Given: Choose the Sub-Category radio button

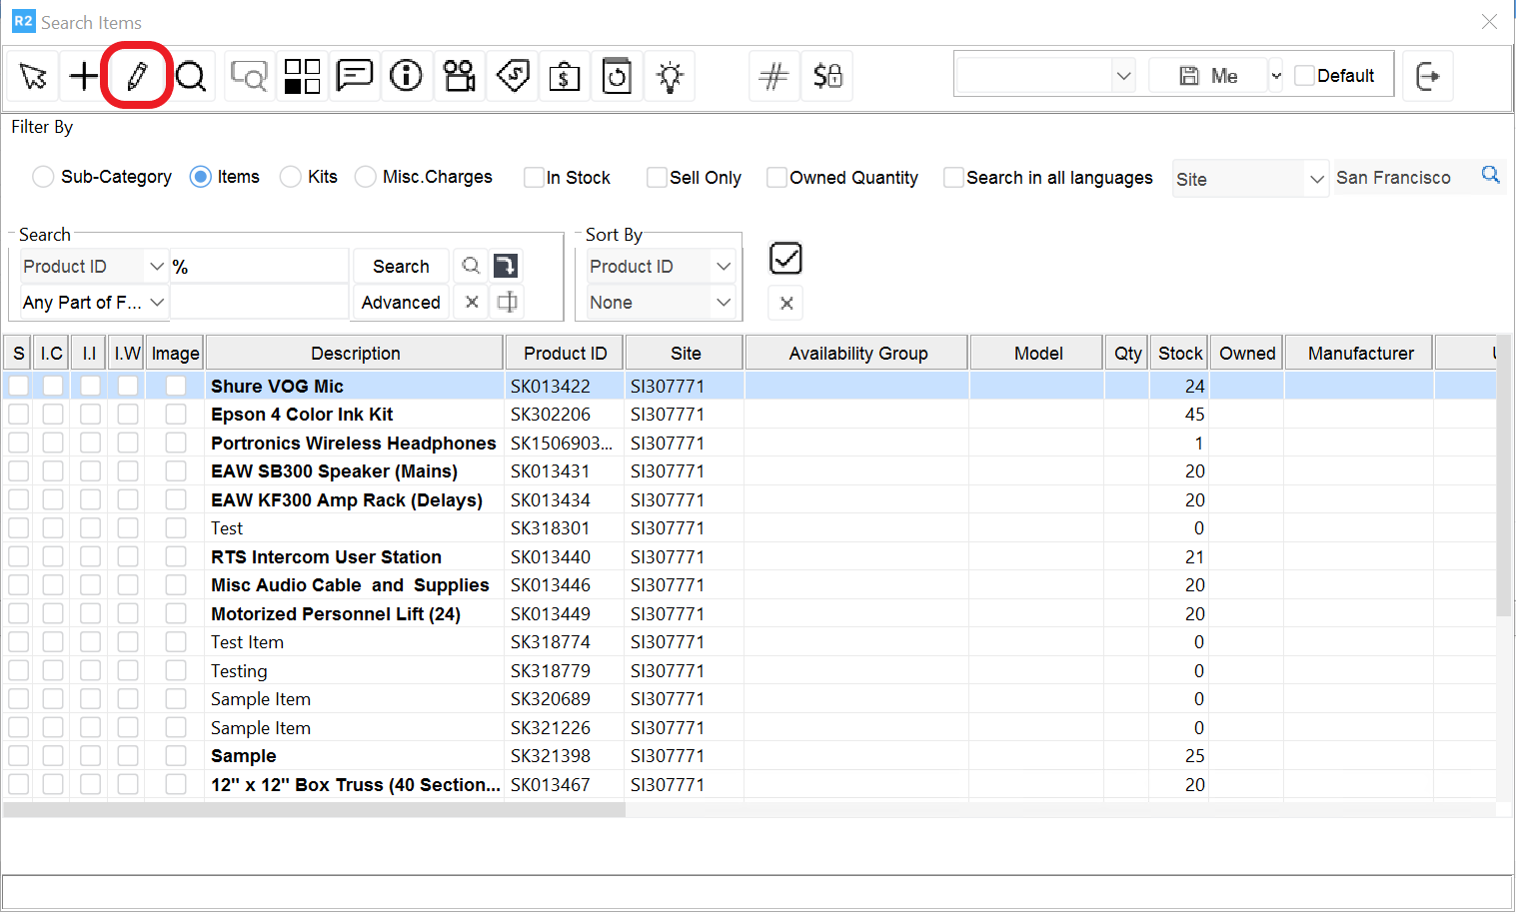Looking at the screenshot, I should click(43, 177).
